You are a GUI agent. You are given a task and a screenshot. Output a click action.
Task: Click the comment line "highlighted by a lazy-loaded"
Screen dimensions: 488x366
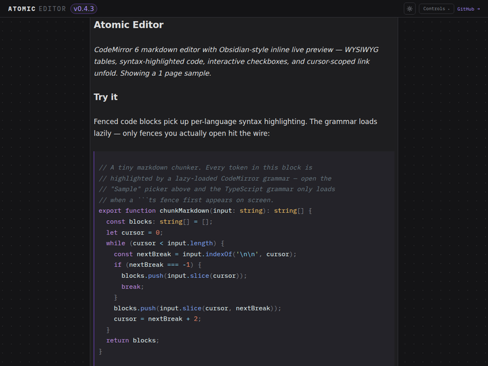[x=215, y=178]
